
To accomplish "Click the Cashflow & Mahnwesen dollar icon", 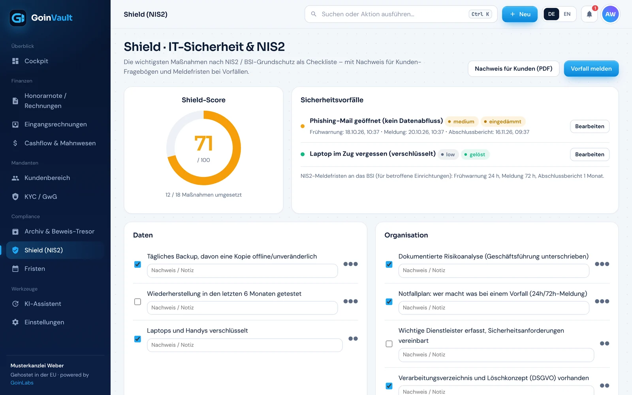I will pyautogui.click(x=15, y=143).
